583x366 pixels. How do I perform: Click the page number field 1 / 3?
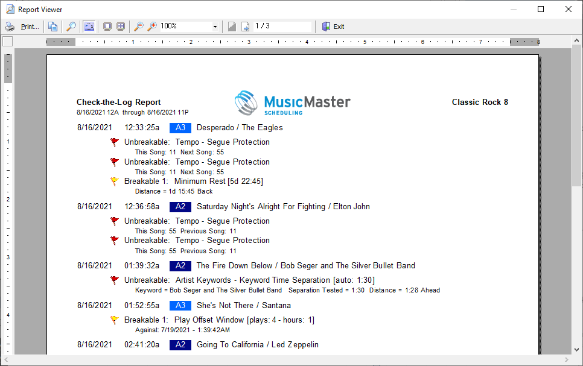click(x=282, y=27)
